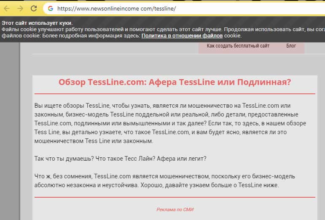Click the Google icon in address bar

click(x=50, y=8)
